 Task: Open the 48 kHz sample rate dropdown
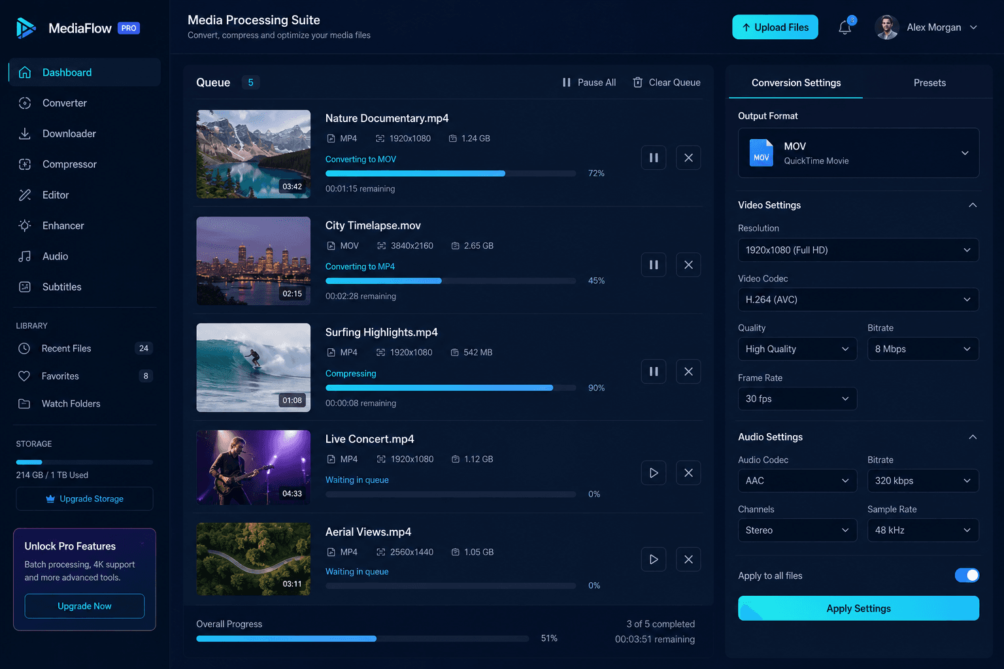pos(923,530)
